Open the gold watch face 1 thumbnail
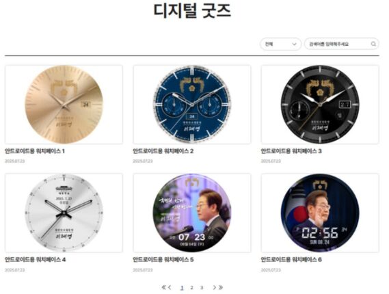This screenshot has width=389, height=294. [x=64, y=105]
